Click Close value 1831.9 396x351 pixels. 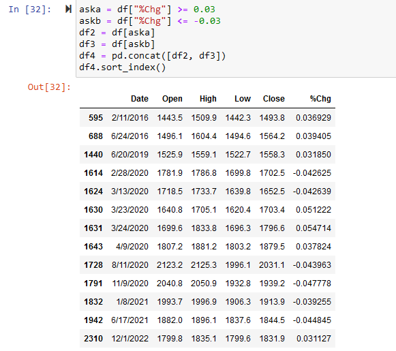(272, 339)
